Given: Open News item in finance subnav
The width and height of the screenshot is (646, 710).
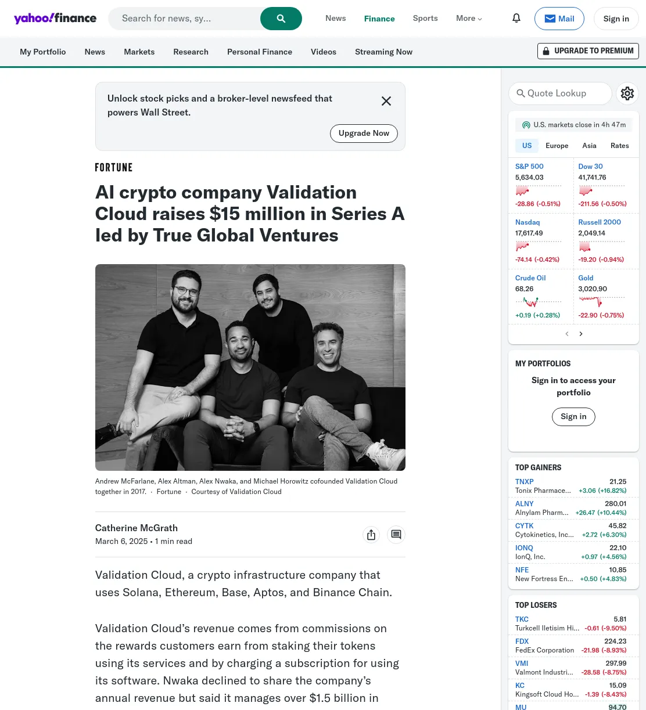Looking at the screenshot, I should point(95,52).
